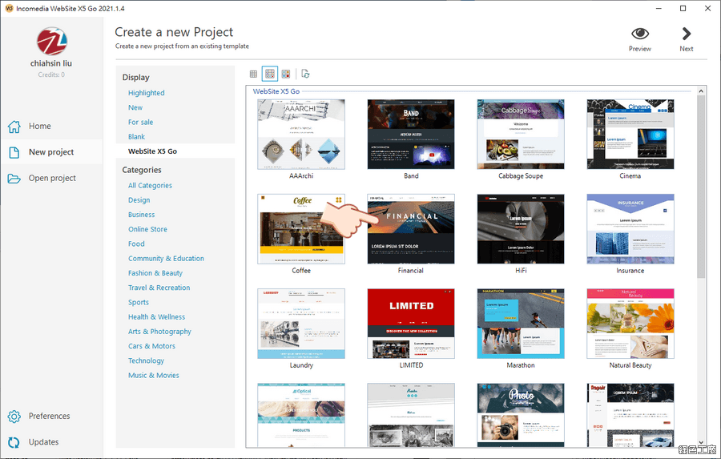The width and height of the screenshot is (721, 459).
Task: Show All Categories
Action: 150,185
